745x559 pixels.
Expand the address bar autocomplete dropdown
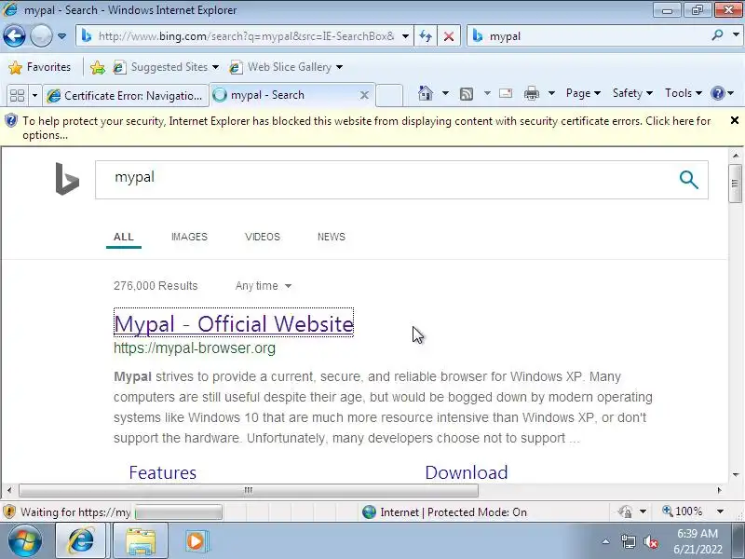pyautogui.click(x=405, y=36)
